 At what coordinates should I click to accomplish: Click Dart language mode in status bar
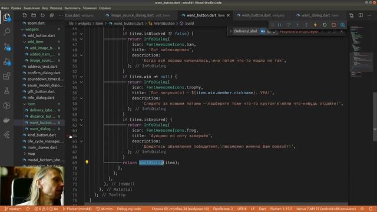262,209
